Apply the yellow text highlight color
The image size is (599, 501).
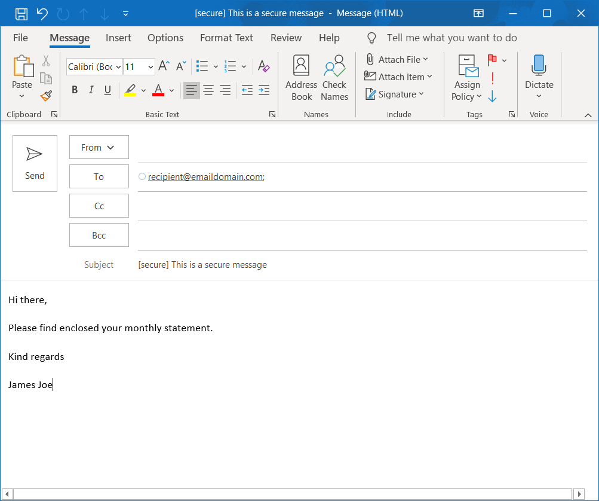(x=130, y=90)
